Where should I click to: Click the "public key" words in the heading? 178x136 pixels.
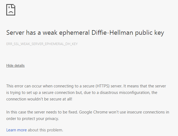point(149,33)
